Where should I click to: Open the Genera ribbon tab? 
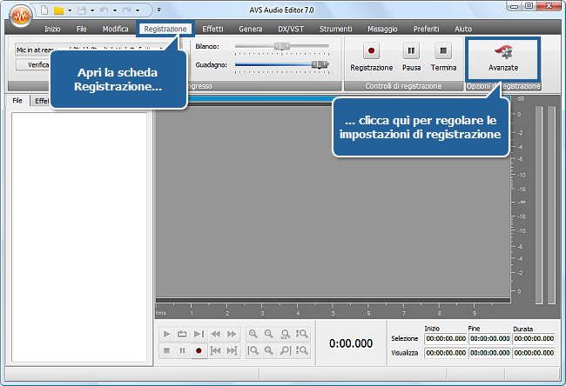pos(250,29)
